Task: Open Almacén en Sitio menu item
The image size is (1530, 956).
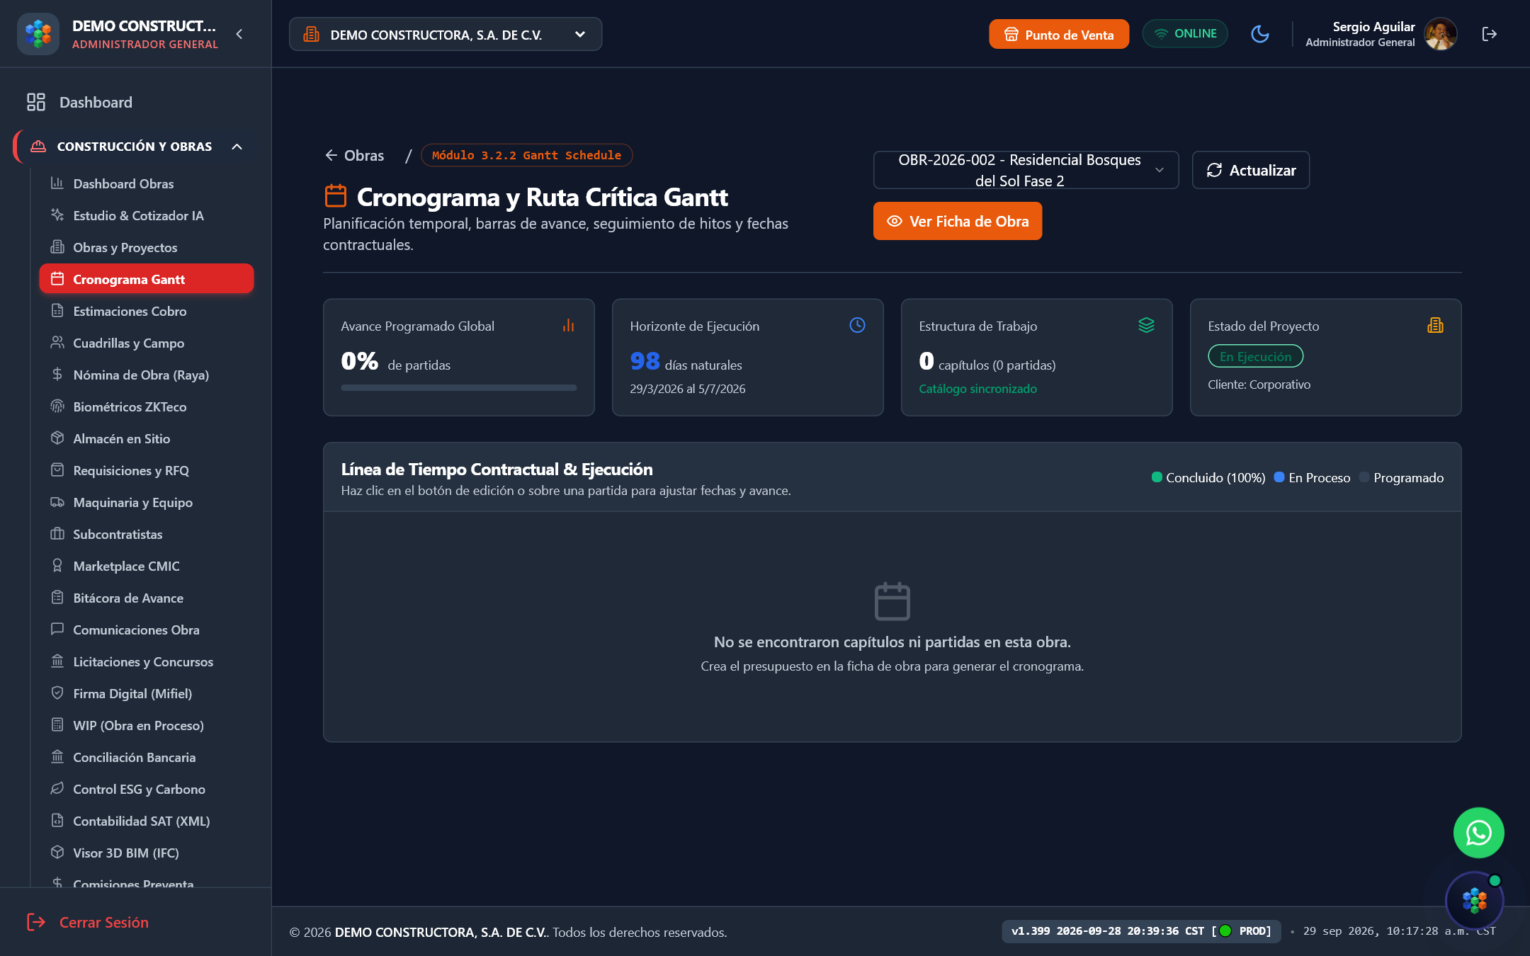Action: tap(147, 438)
